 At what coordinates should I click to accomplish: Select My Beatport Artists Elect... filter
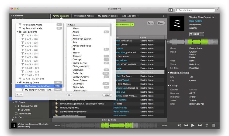[39, 86]
